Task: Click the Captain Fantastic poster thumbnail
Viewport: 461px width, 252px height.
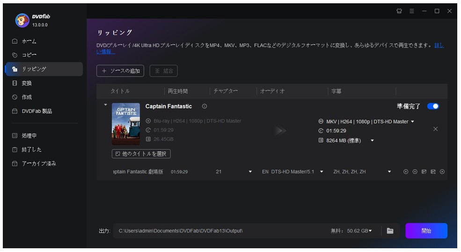Action: pyautogui.click(x=126, y=124)
